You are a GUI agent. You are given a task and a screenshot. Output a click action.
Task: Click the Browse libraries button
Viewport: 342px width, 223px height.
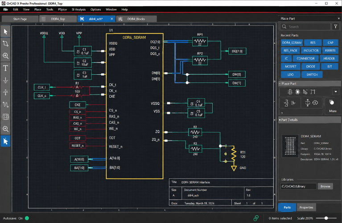pyautogui.click(x=325, y=186)
